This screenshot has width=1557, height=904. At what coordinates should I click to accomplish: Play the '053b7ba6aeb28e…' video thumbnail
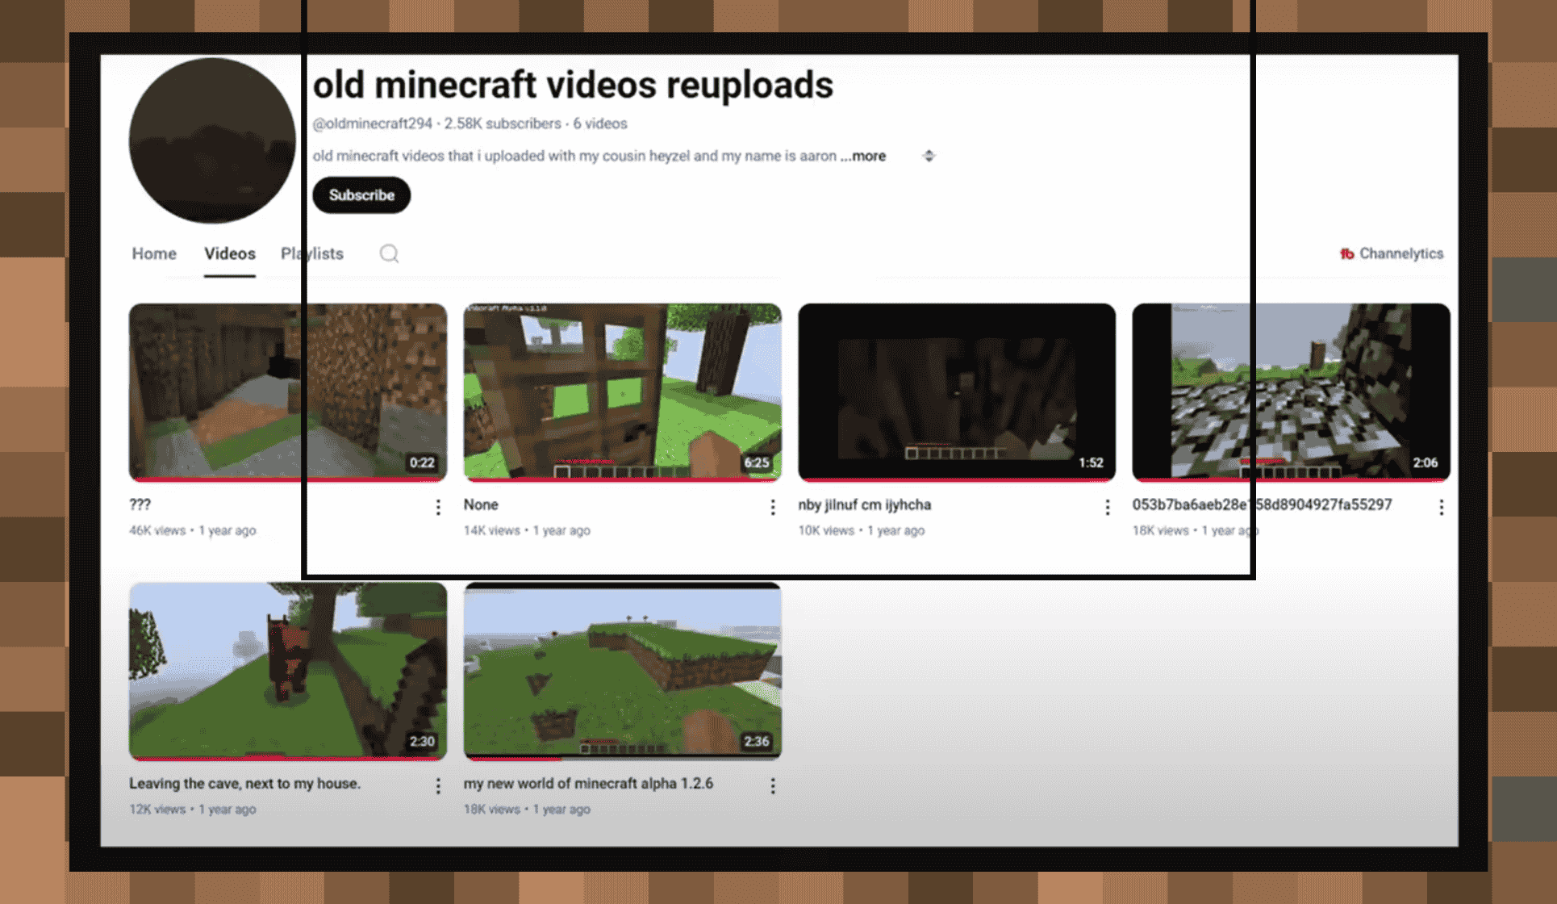point(1292,392)
